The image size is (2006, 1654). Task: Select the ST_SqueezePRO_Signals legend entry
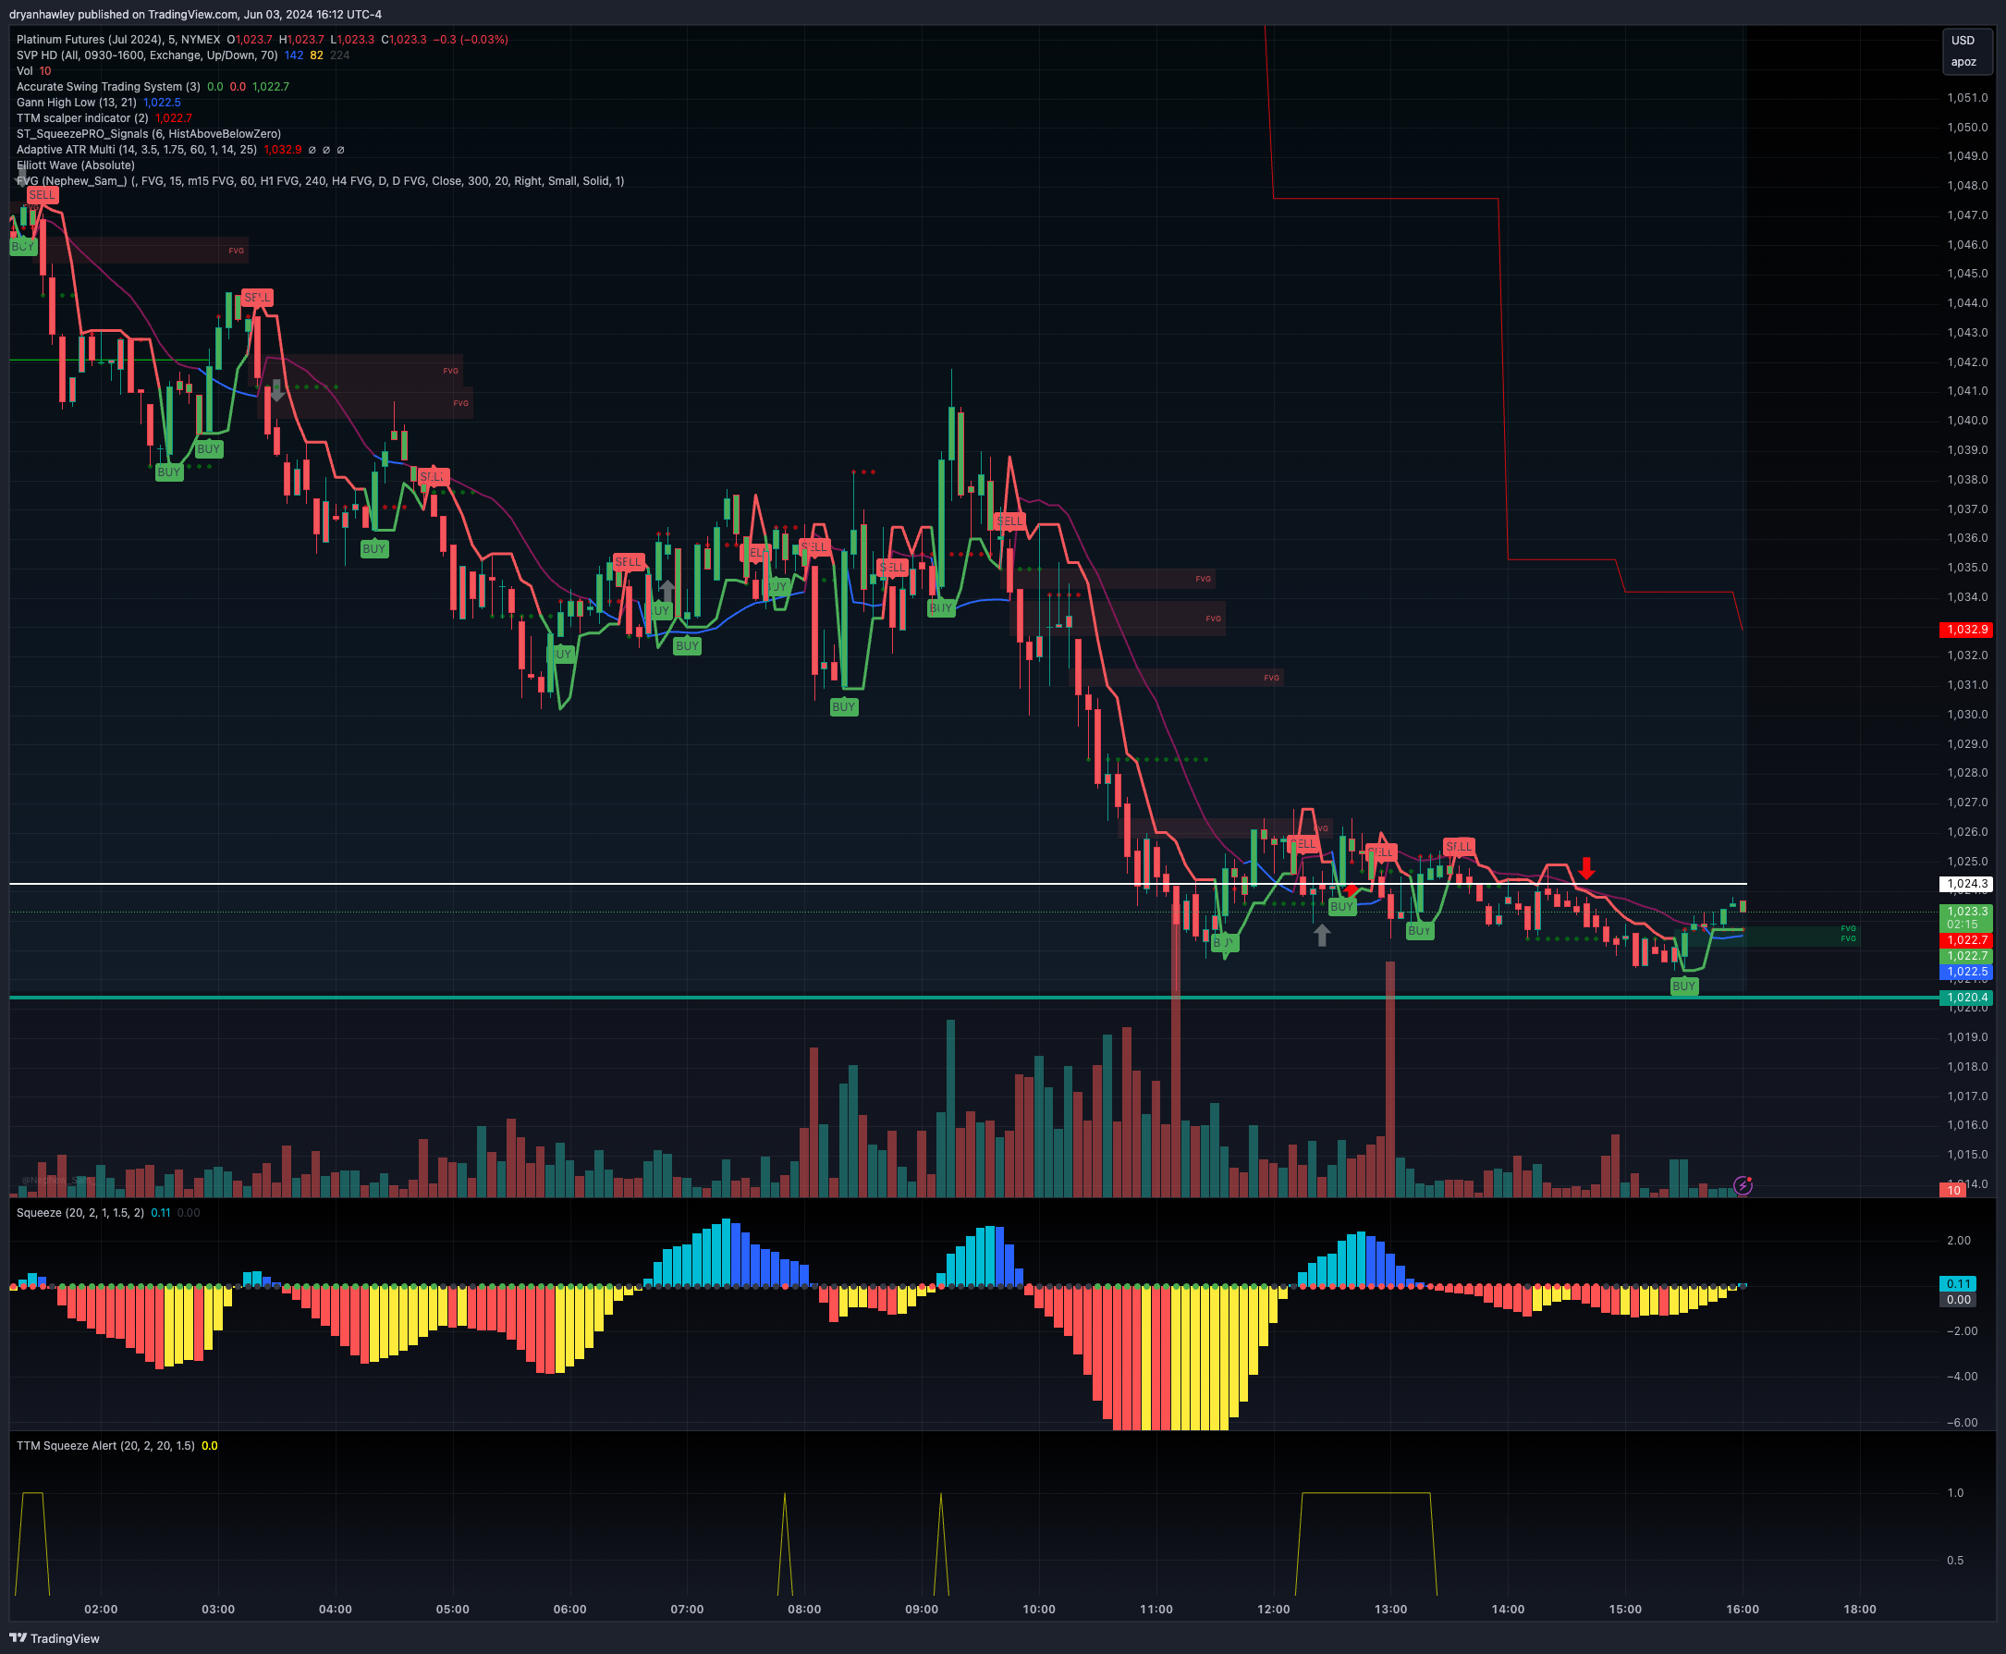pos(149,133)
